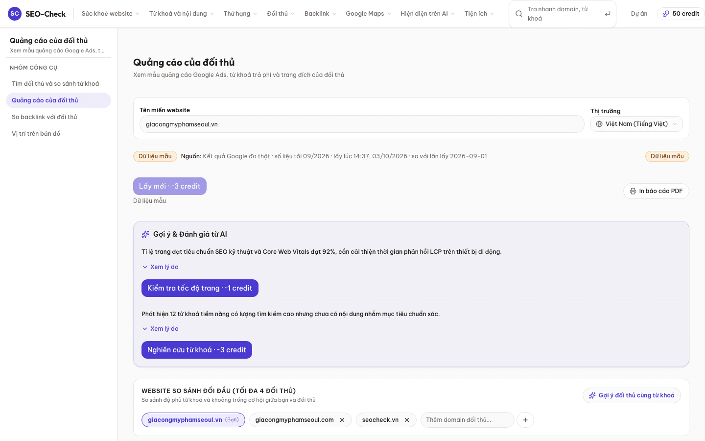Open So backlink với đối thủ tool

pyautogui.click(x=58, y=117)
